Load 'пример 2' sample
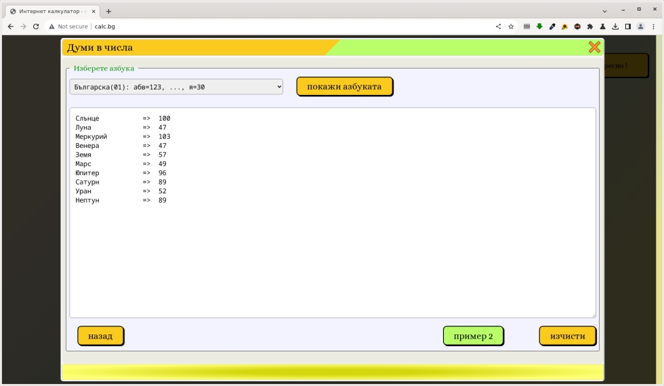The height and width of the screenshot is (386, 664). [473, 336]
